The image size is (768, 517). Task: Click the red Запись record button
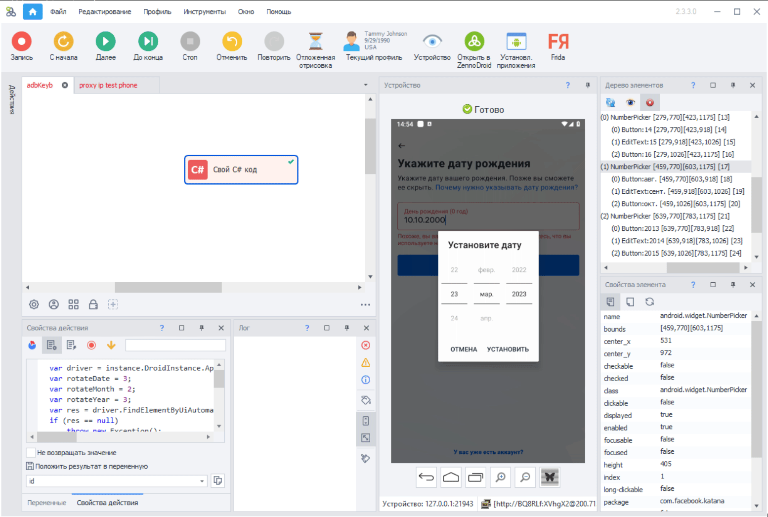coord(22,42)
